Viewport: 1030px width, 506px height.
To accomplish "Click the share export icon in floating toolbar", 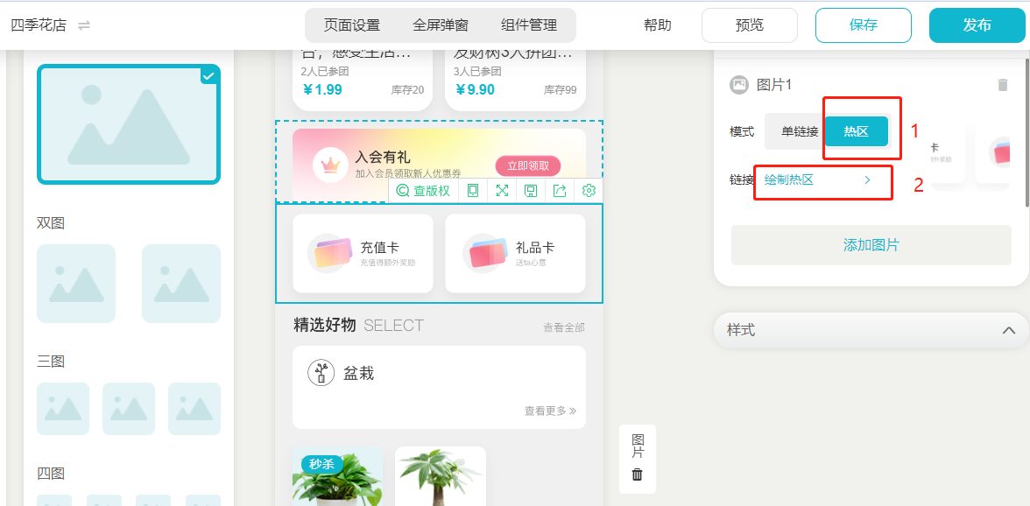I will [x=560, y=191].
